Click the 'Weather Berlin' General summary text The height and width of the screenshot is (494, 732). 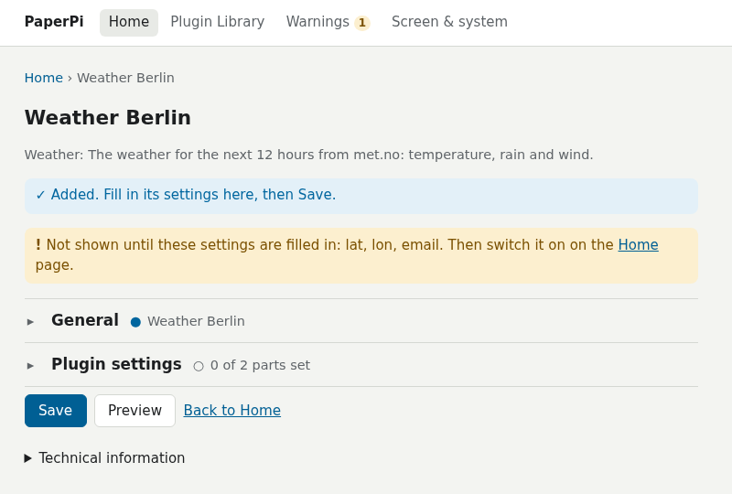click(x=196, y=321)
